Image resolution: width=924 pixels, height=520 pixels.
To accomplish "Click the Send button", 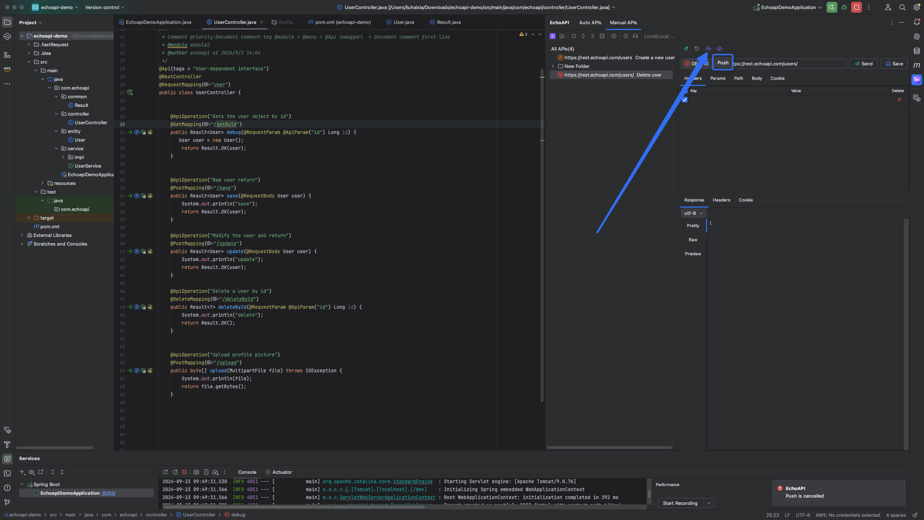I will [863, 64].
